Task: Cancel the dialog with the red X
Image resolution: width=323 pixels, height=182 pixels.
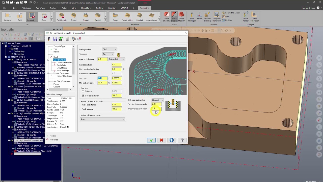Action: pos(161,140)
